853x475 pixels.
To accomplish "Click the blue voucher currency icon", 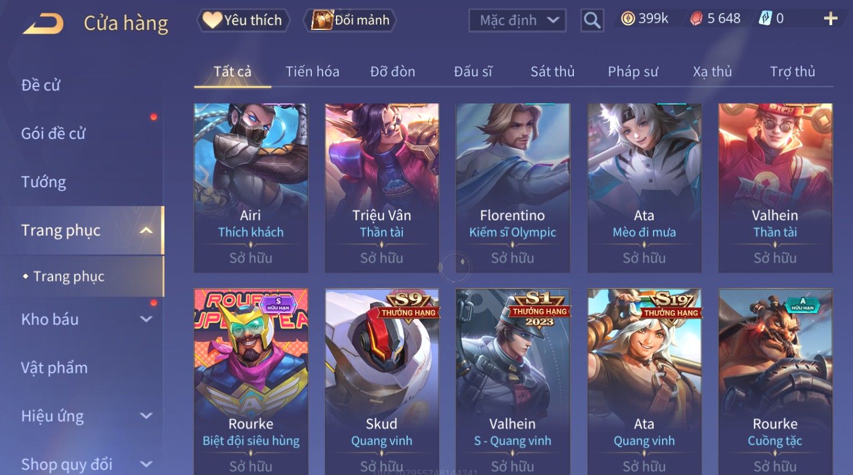I will coord(765,19).
